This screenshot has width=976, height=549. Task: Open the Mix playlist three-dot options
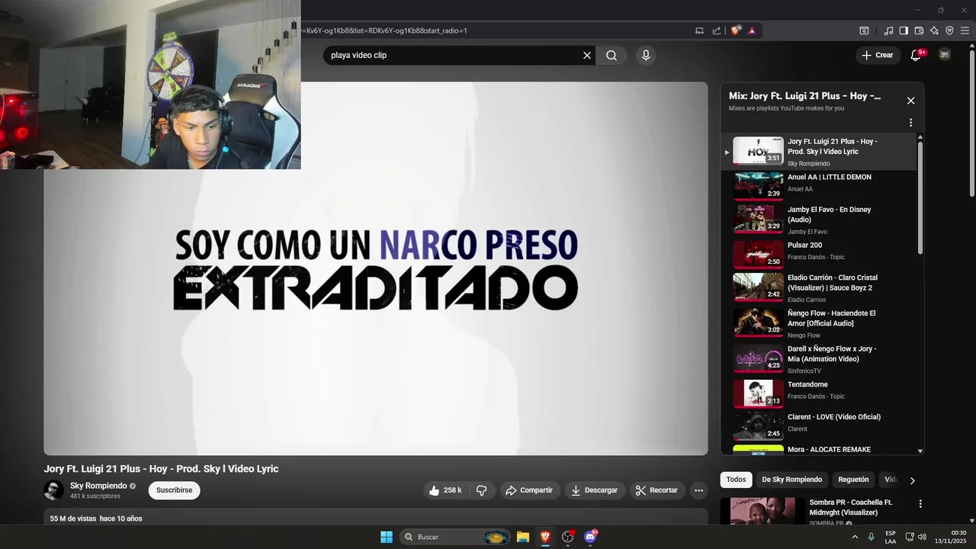pyautogui.click(x=910, y=123)
